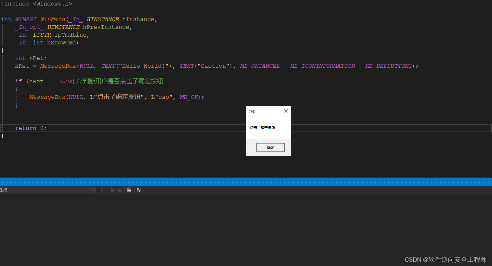Screen dimensions: 492x266
Task: Open the 生成 output pane dropdown
Action: tap(93, 190)
